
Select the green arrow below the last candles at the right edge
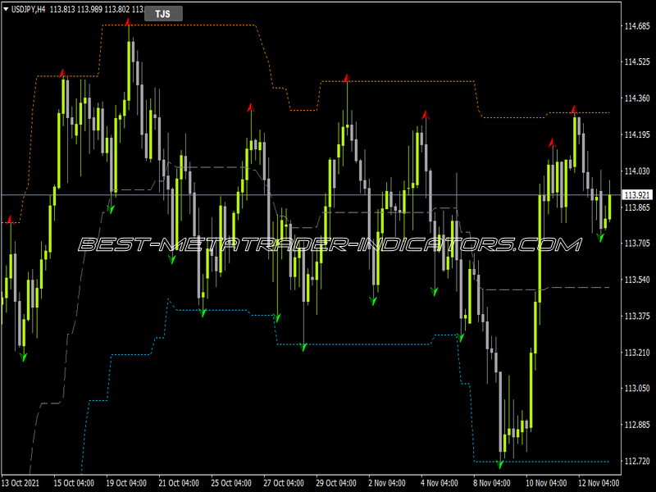[x=601, y=238]
